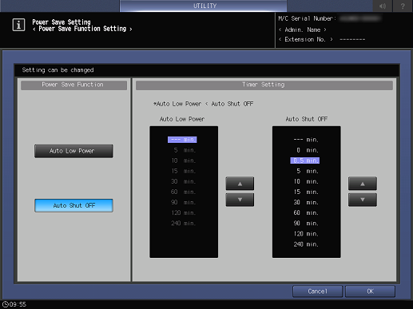Switch to the UTILITY tab
Image resolution: width=413 pixels, height=309 pixels.
coord(204,6)
